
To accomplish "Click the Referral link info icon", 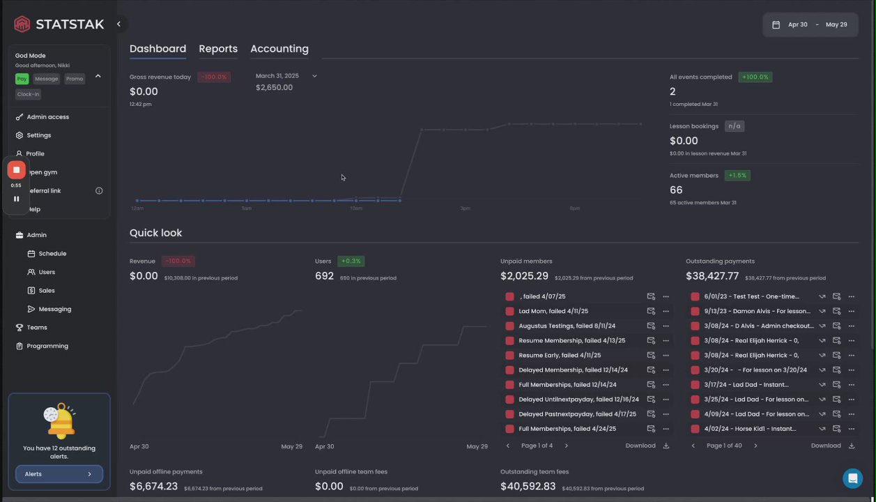I will 99,191.
